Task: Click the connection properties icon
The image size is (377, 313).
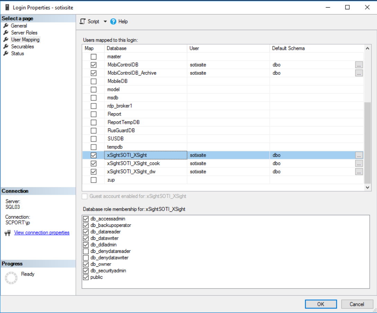Action: 8,233
